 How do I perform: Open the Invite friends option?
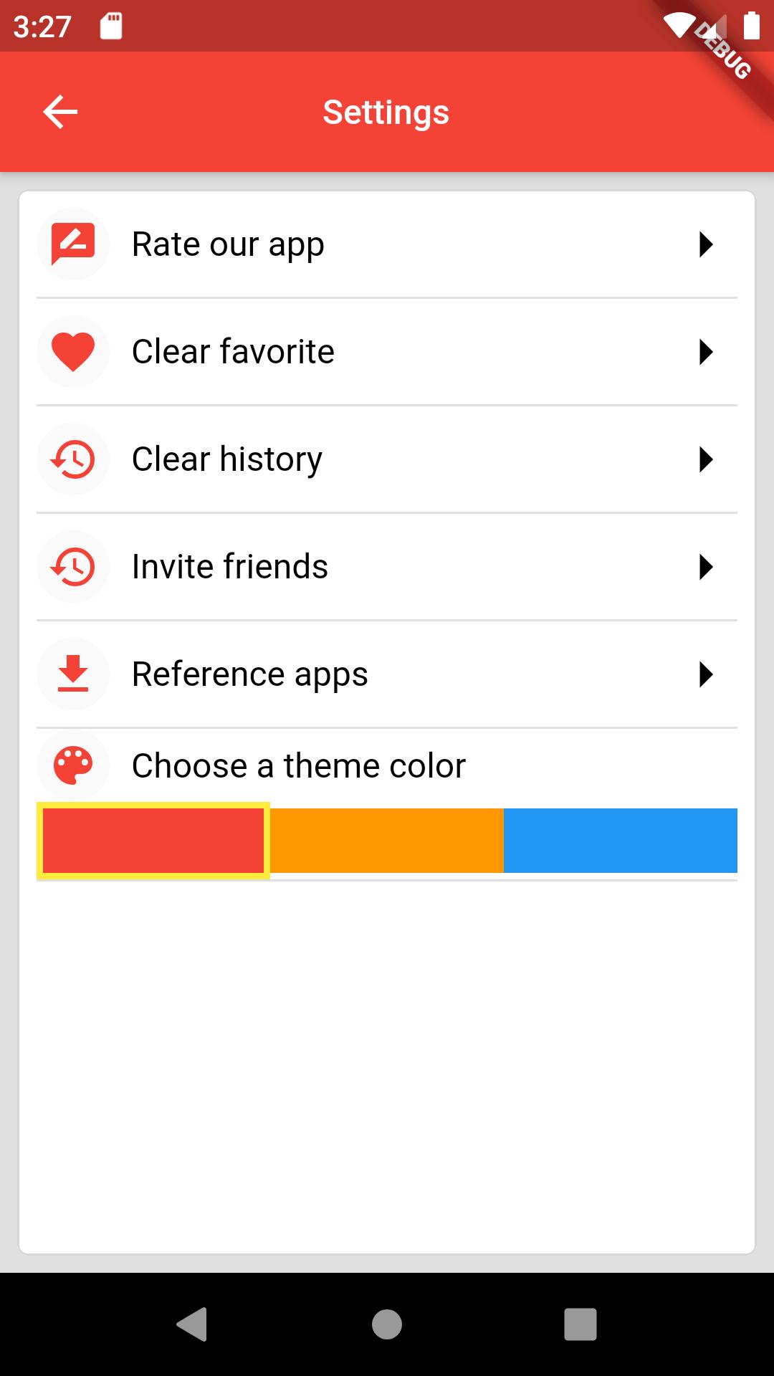point(230,567)
